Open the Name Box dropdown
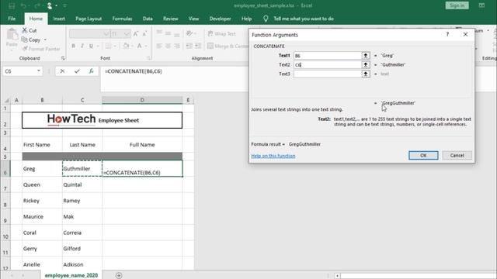 click(39, 71)
